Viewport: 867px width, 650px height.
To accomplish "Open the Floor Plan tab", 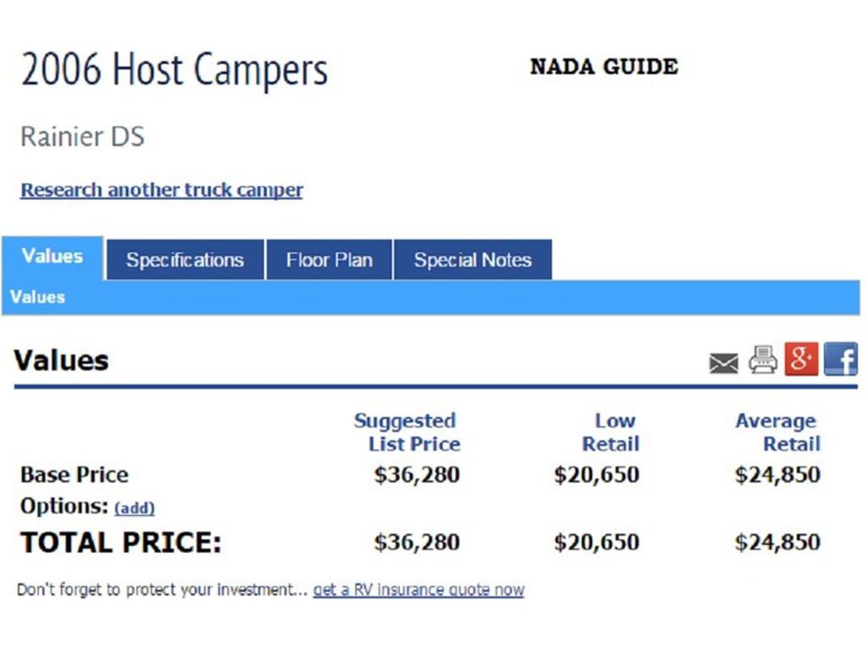I will click(x=329, y=260).
